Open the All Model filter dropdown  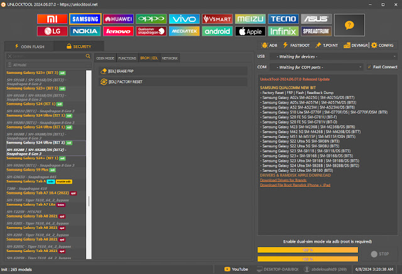coord(49,65)
